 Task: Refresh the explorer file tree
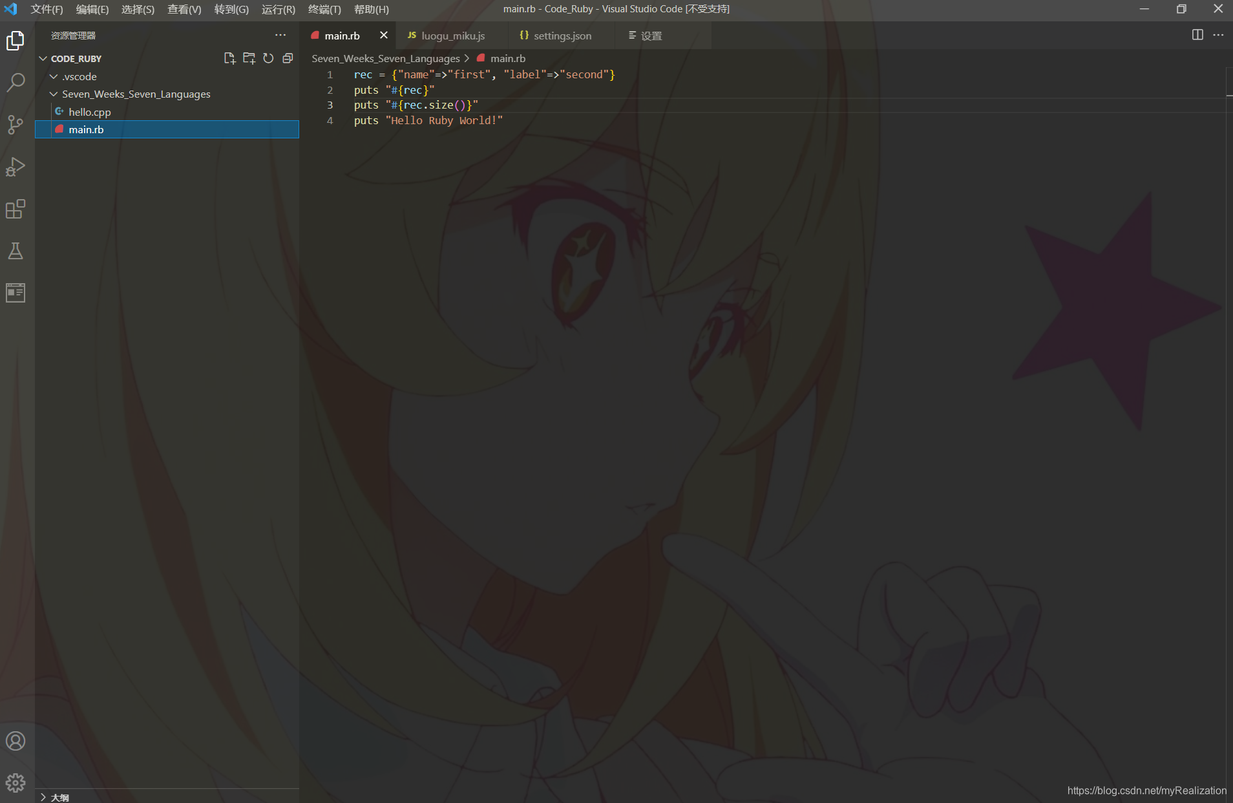(268, 58)
